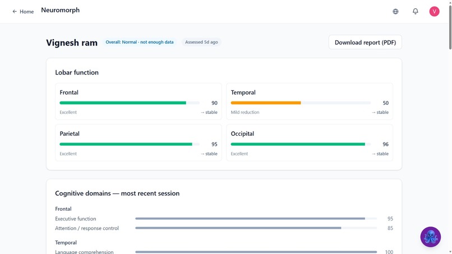
Task: Click the Neuromorph app title
Action: click(60, 10)
